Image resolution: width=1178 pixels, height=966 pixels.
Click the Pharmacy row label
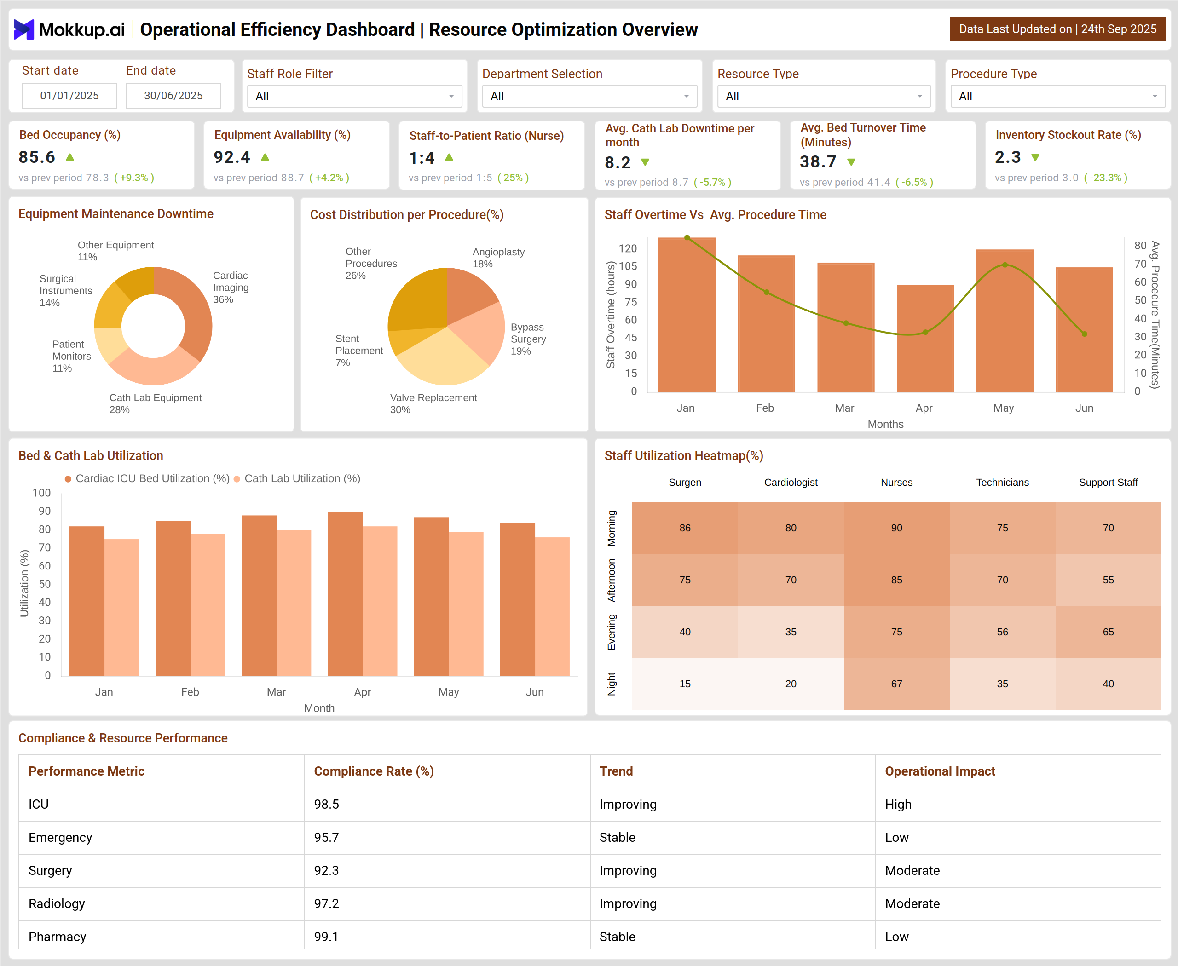[x=58, y=937]
